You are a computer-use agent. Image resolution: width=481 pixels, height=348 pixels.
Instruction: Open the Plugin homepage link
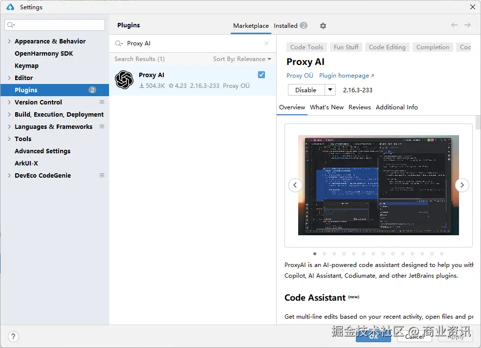347,75
